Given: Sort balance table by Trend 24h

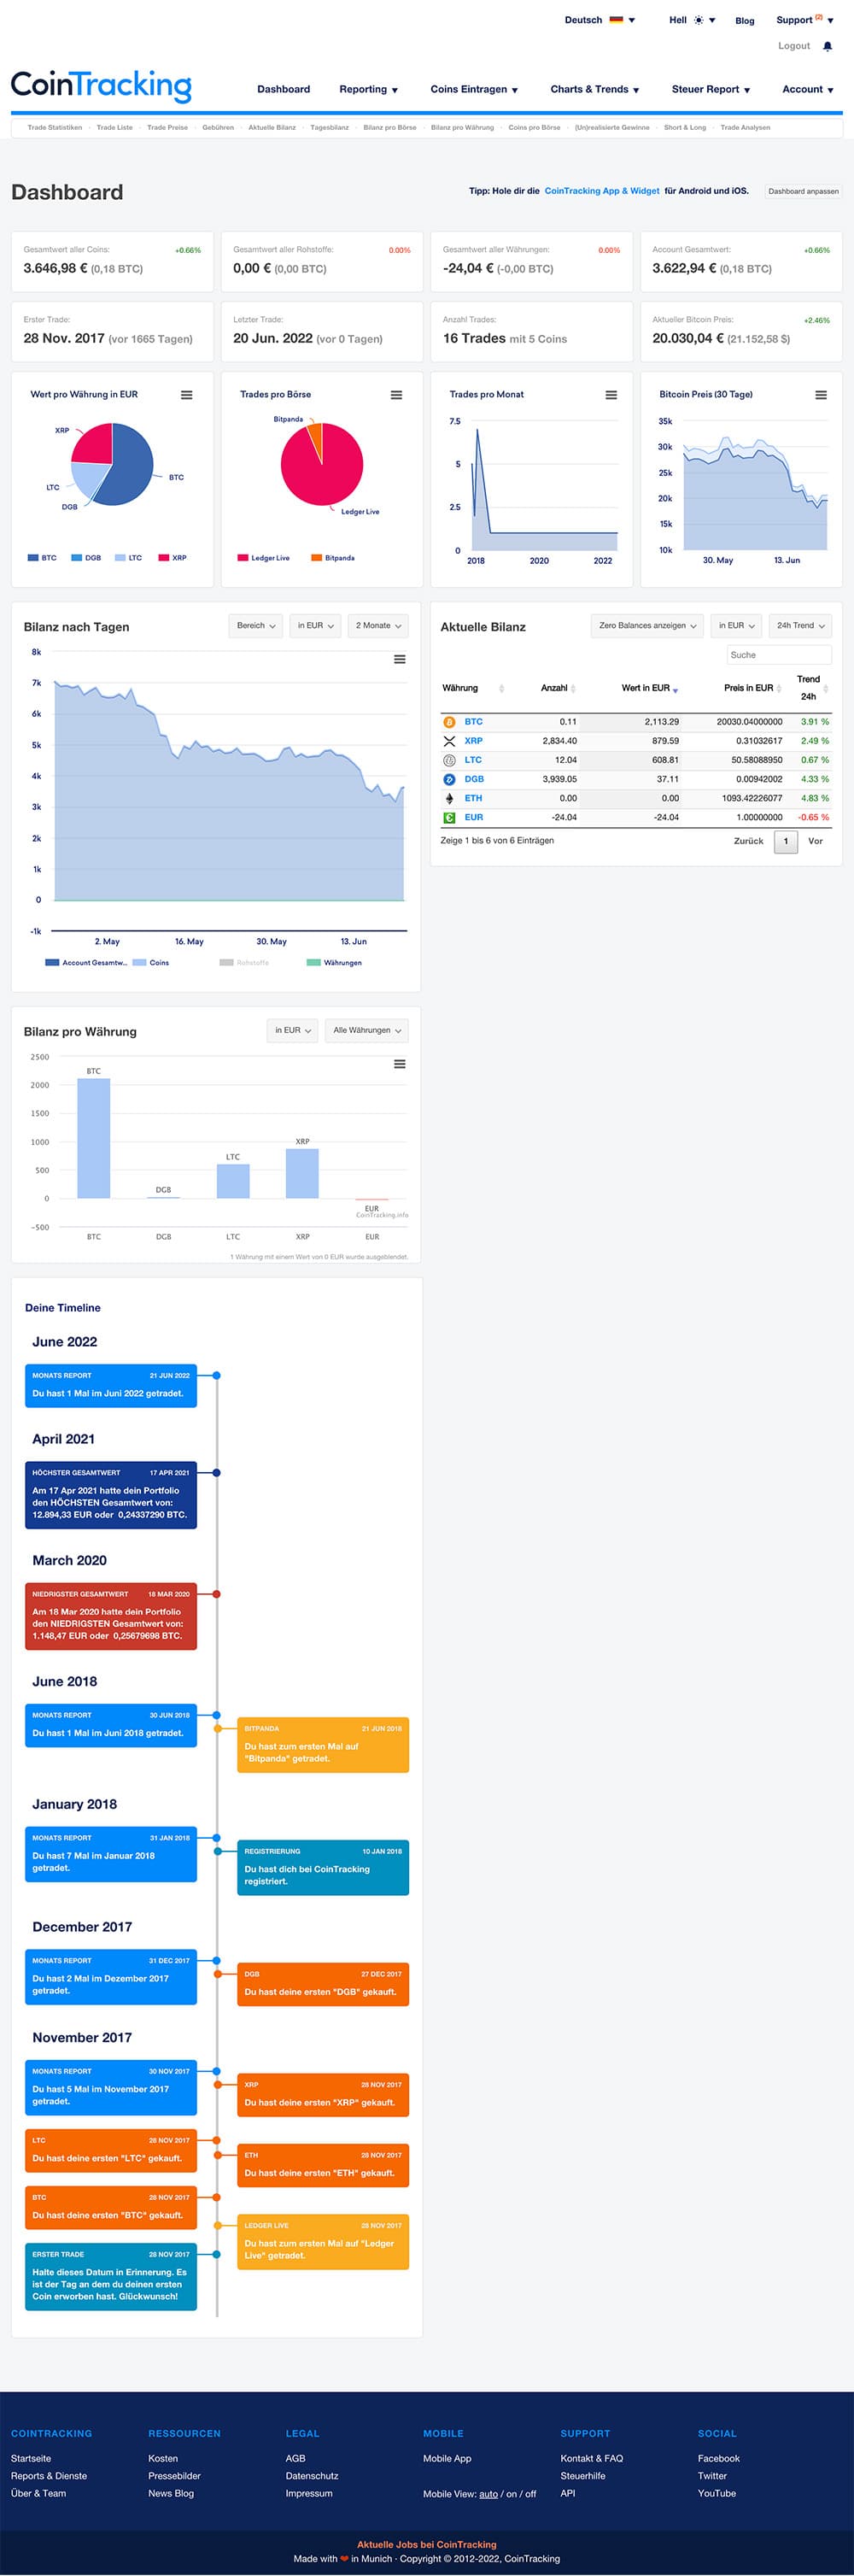Looking at the screenshot, I should [x=812, y=687].
